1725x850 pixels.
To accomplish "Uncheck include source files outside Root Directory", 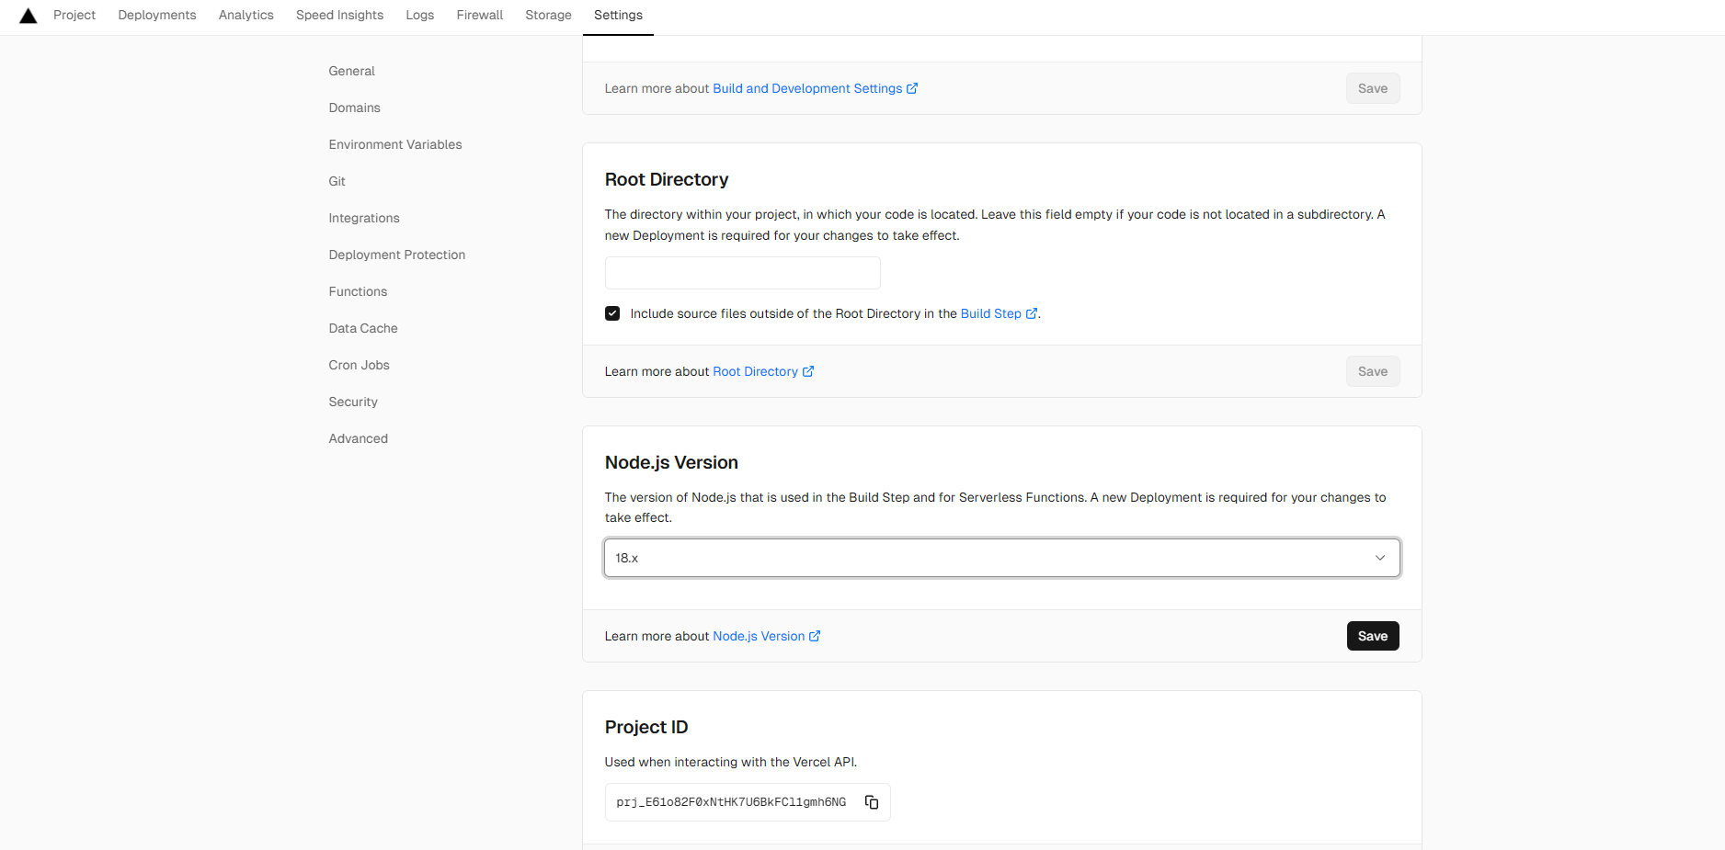I will (612, 313).
